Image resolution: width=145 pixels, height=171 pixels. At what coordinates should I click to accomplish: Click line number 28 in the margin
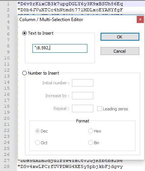7,166
